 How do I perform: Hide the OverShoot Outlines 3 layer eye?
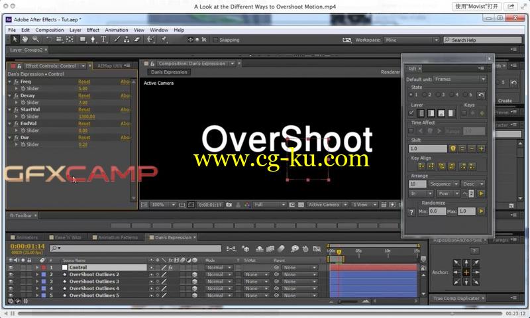(11, 282)
